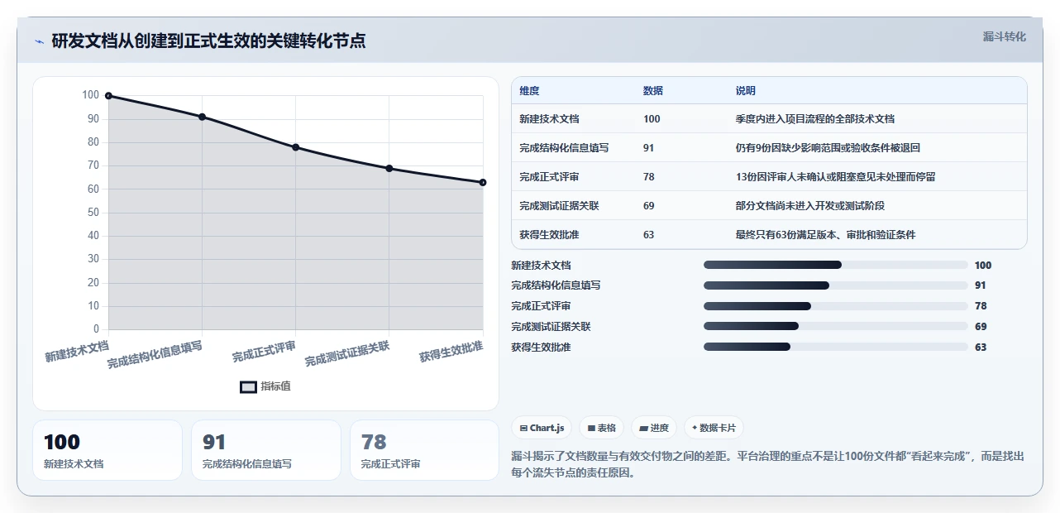Image resolution: width=1060 pixels, height=513 pixels.
Task: Click table cell 最终只有63份满足版本、审批和验证条件
Action: point(826,235)
